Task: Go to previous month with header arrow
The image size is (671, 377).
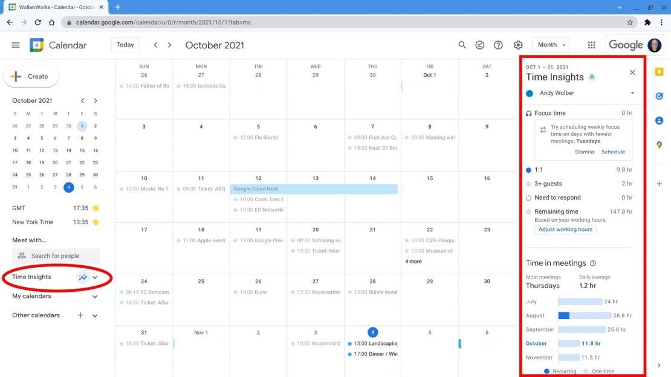Action: (x=156, y=45)
